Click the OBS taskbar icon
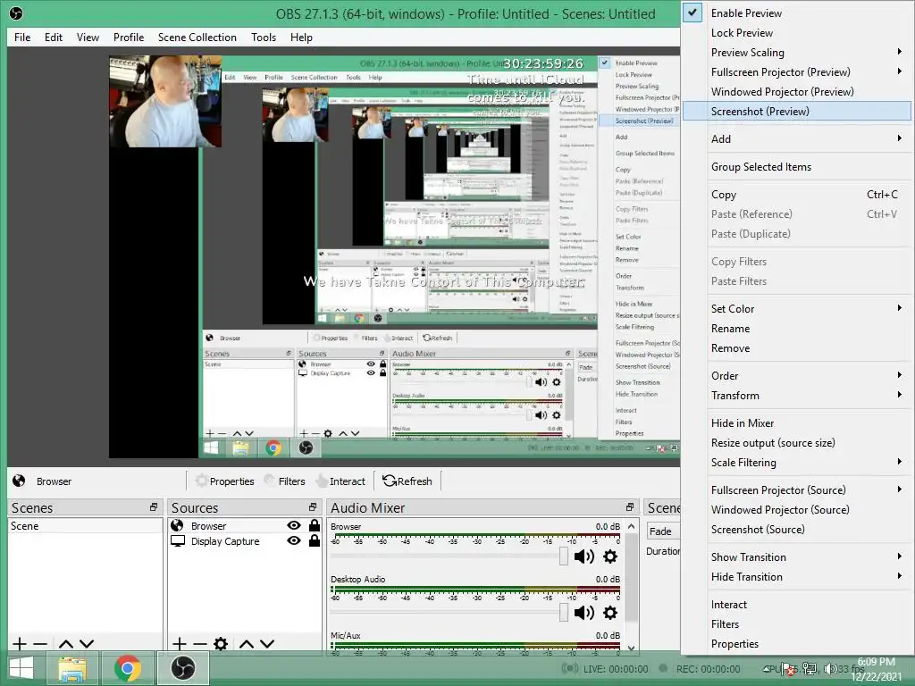 click(183, 668)
